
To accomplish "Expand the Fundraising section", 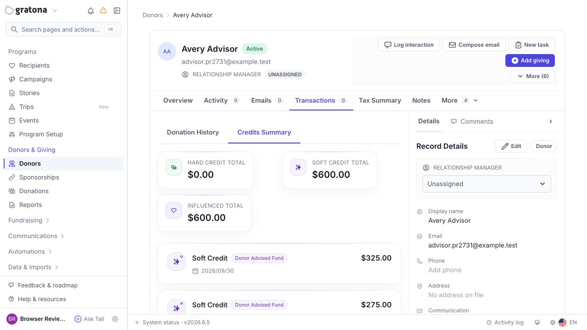I will [x=29, y=220].
